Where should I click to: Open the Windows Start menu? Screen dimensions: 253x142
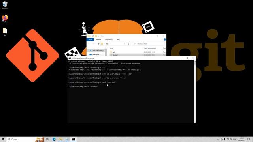point(3,139)
